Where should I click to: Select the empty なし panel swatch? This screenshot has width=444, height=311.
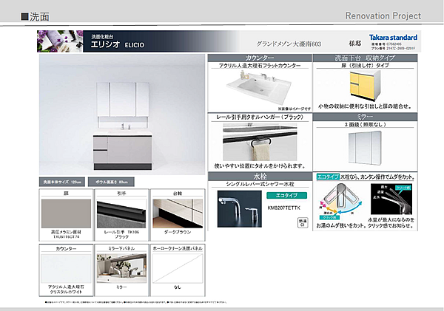178,268
